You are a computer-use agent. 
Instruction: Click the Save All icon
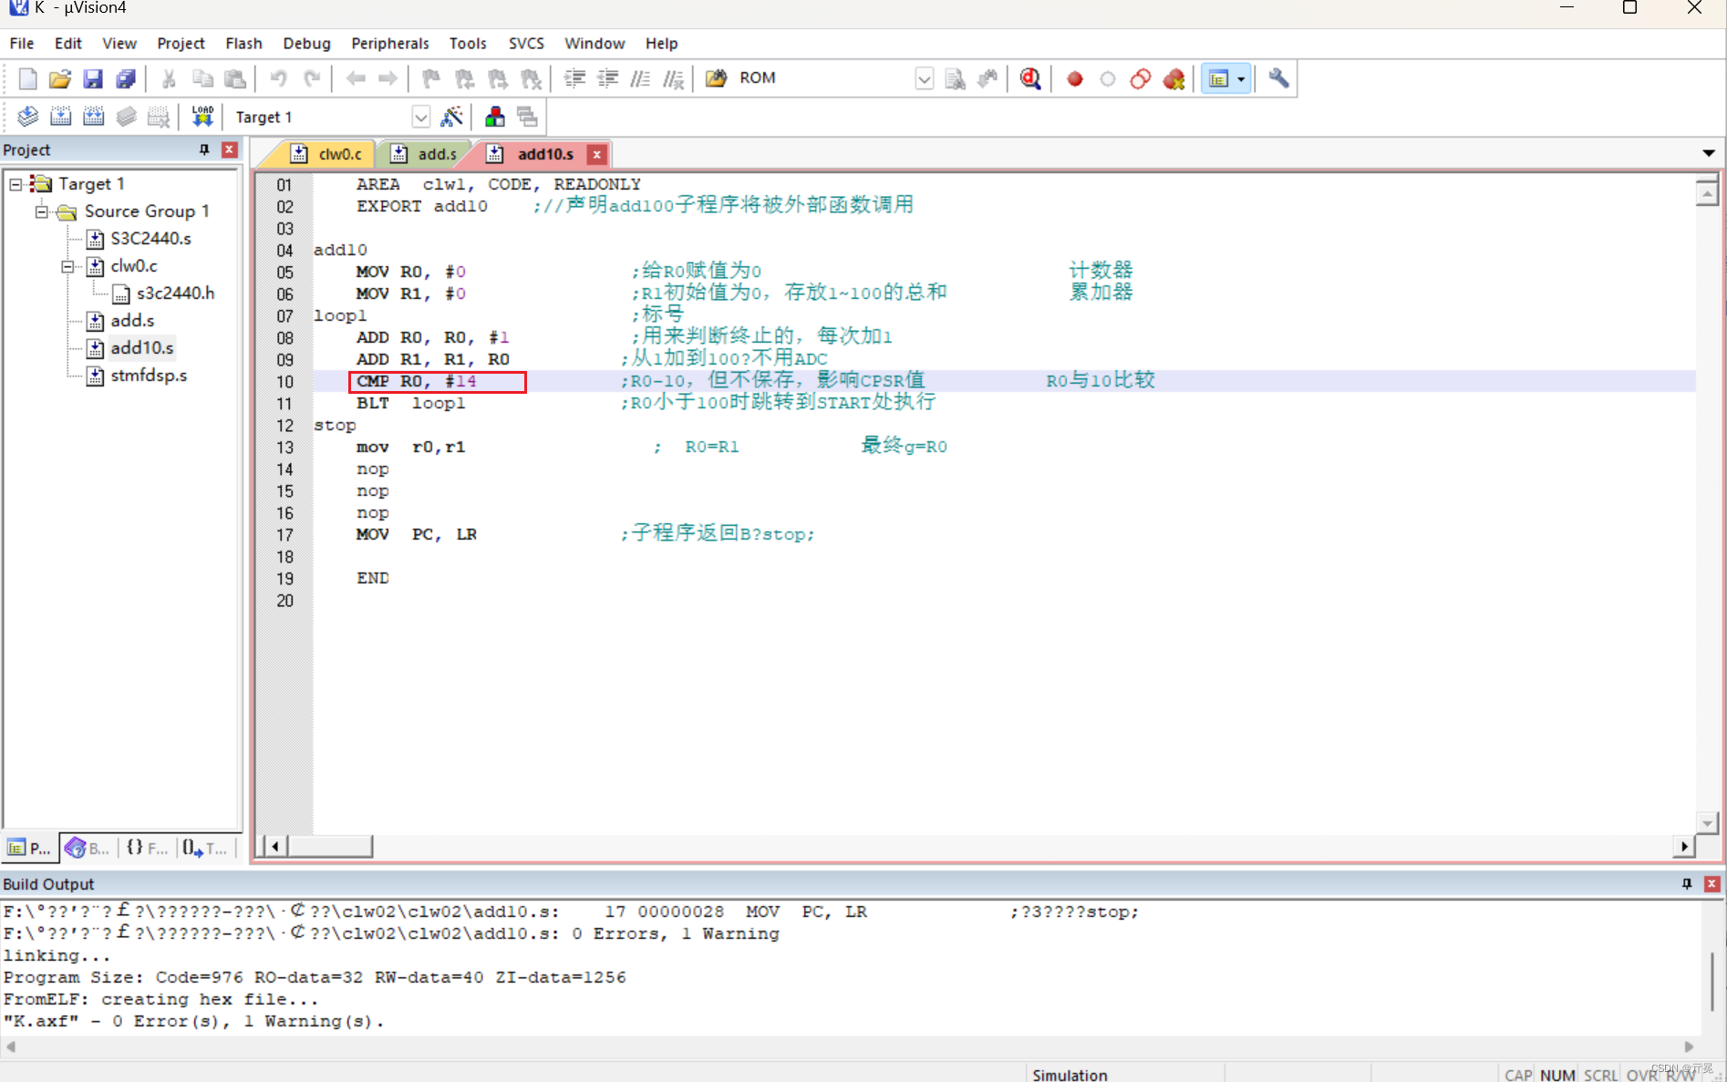point(126,79)
